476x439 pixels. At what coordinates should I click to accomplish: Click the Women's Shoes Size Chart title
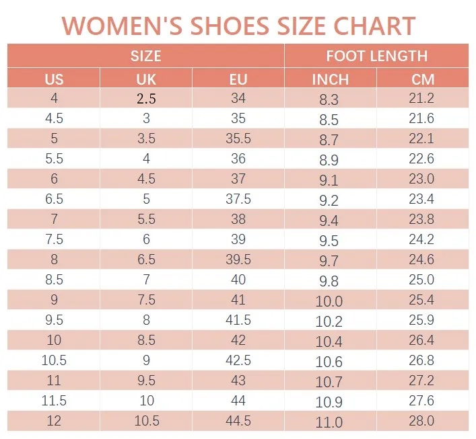(x=238, y=26)
